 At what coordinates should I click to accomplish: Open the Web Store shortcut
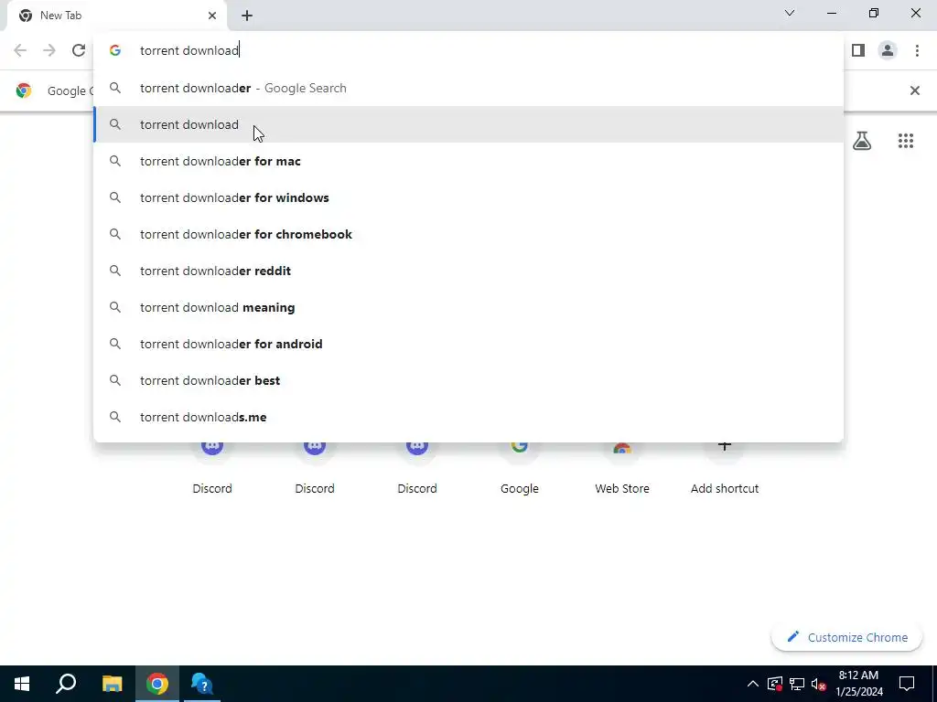click(622, 469)
